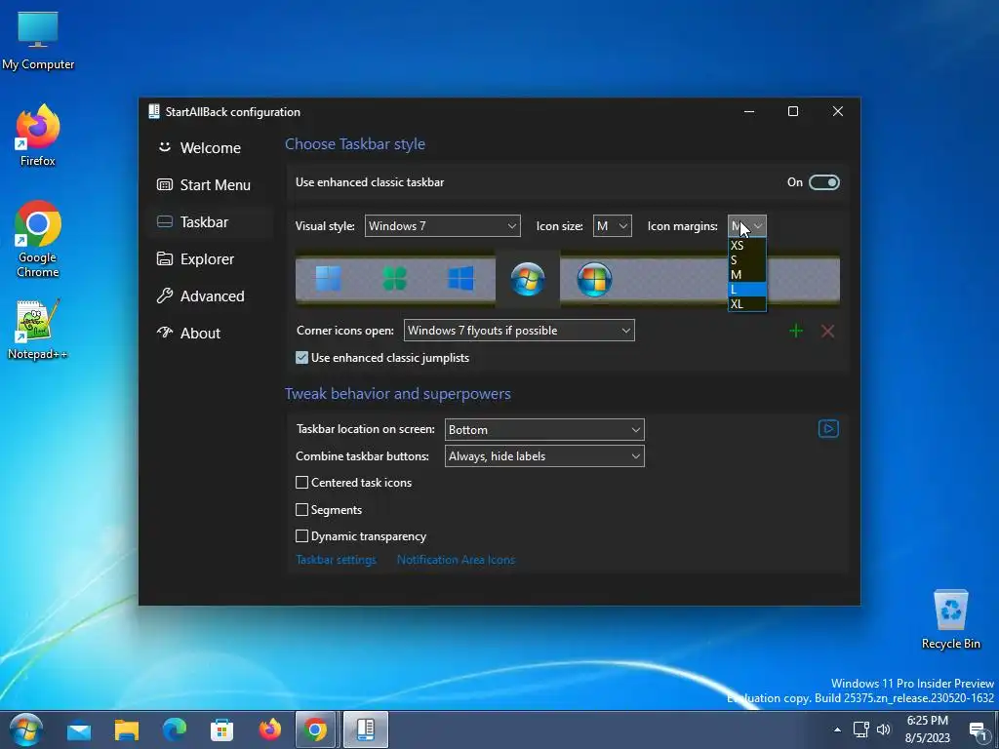The height and width of the screenshot is (749, 999).
Task: Remove custom start image with red X
Action: (x=827, y=331)
